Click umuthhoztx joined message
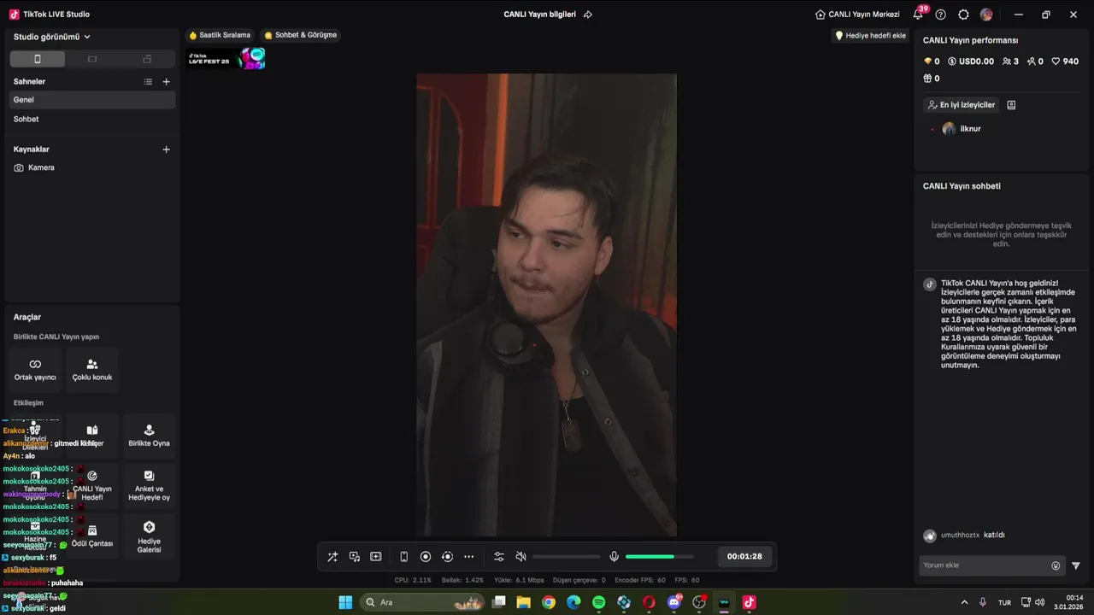Screen dimensions: 1094x615 [x=964, y=536]
